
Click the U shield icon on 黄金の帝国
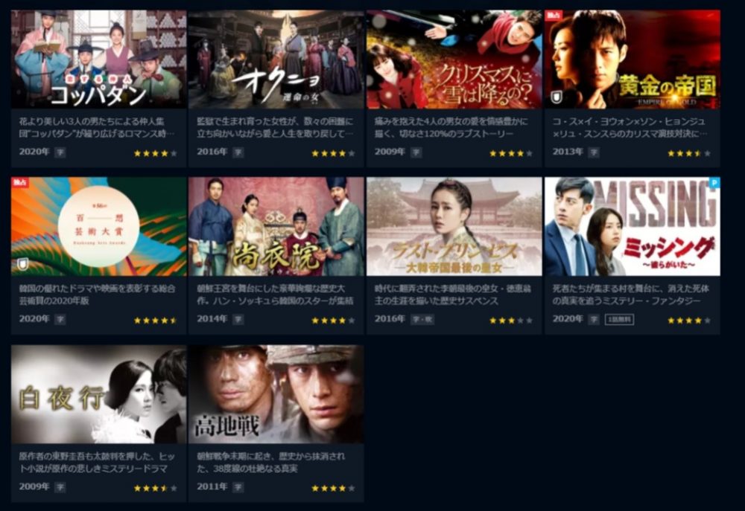[x=556, y=97]
